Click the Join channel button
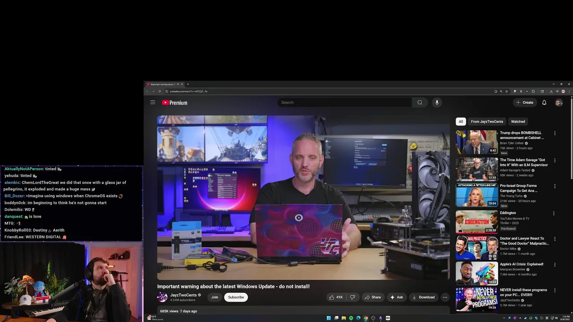 (x=215, y=297)
